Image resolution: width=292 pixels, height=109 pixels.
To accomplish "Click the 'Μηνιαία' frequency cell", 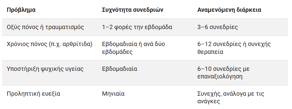I will click(x=113, y=94).
